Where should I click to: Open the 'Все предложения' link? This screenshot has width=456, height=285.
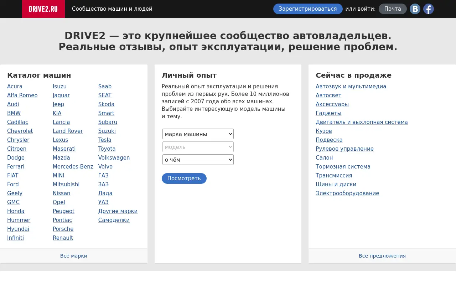(382, 256)
